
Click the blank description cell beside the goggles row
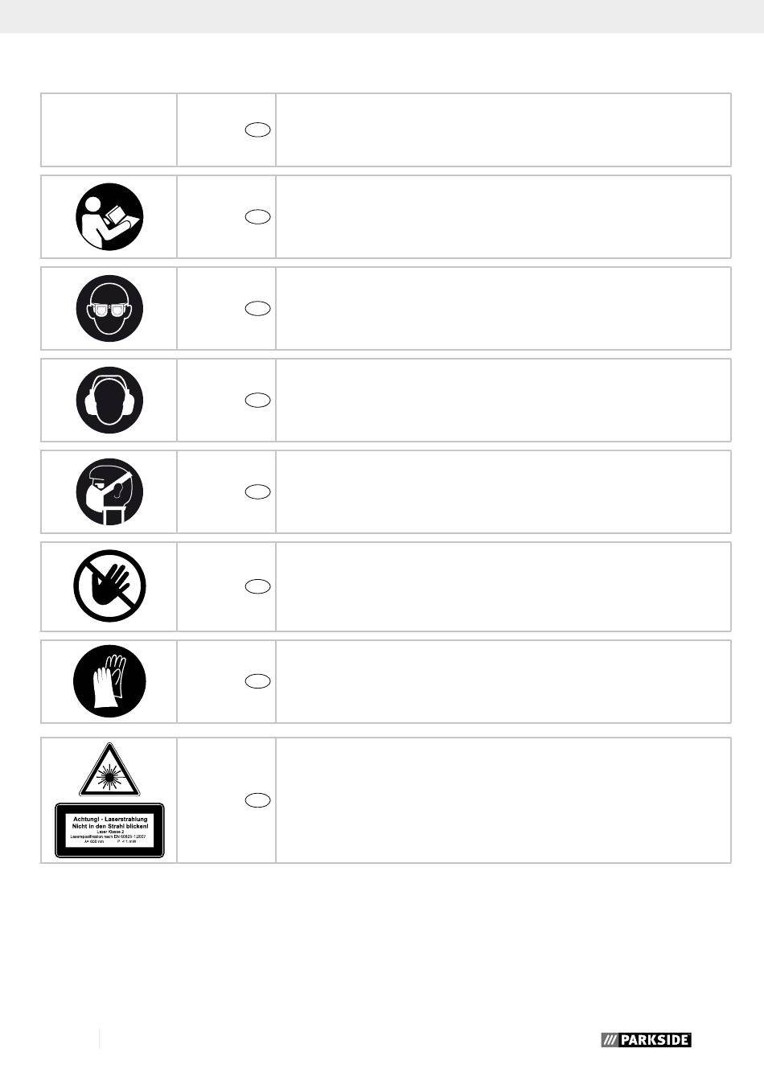(x=503, y=309)
